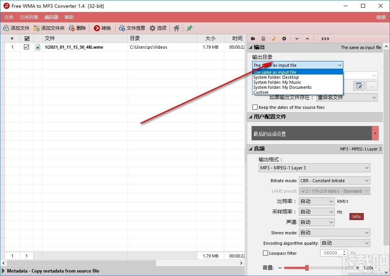Viewport: 390px width, 276px height.
Task: Open the Encoding algorithm quality dropdown
Action: click(345, 243)
